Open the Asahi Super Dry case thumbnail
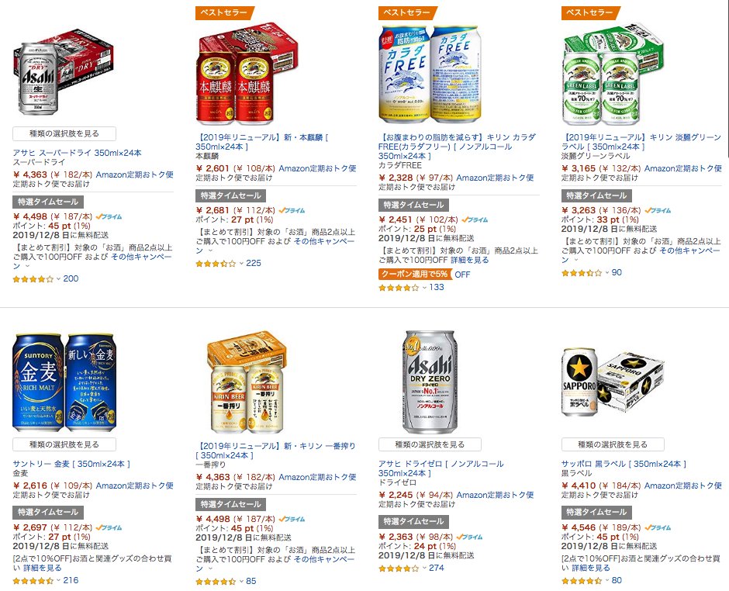 [64, 72]
